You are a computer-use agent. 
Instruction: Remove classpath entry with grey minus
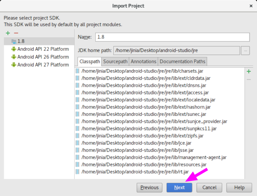[249, 79]
